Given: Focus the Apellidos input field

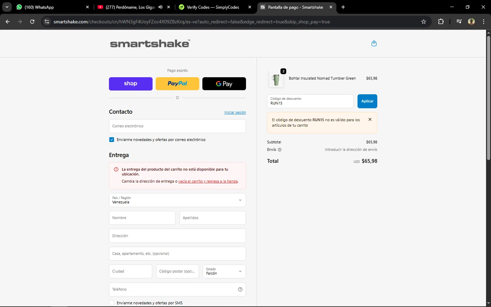Looking at the screenshot, I should 213,218.
